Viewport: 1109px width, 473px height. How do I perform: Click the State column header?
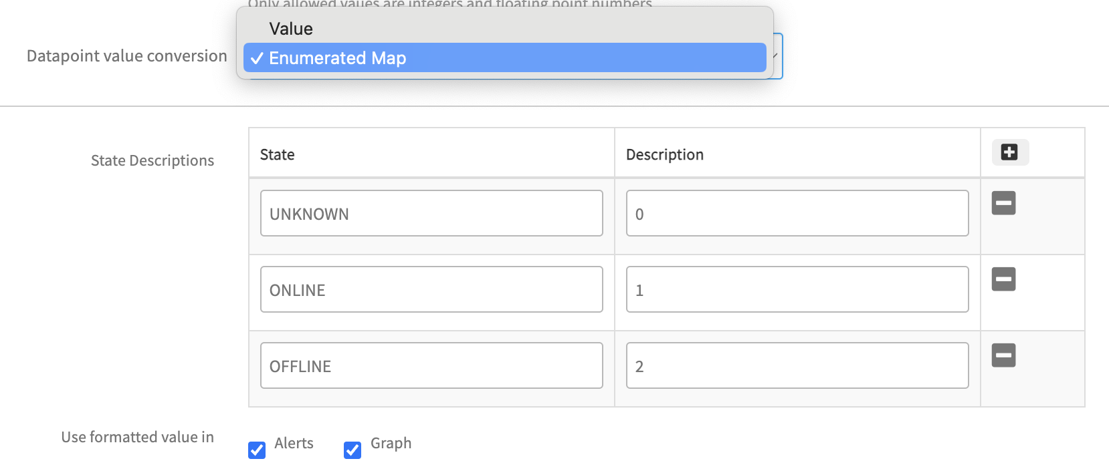coord(277,155)
